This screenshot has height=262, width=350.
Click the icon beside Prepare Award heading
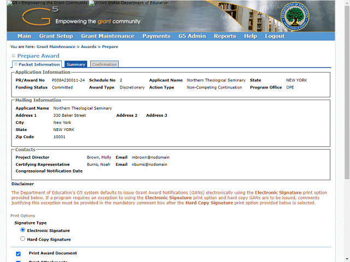(13, 56)
